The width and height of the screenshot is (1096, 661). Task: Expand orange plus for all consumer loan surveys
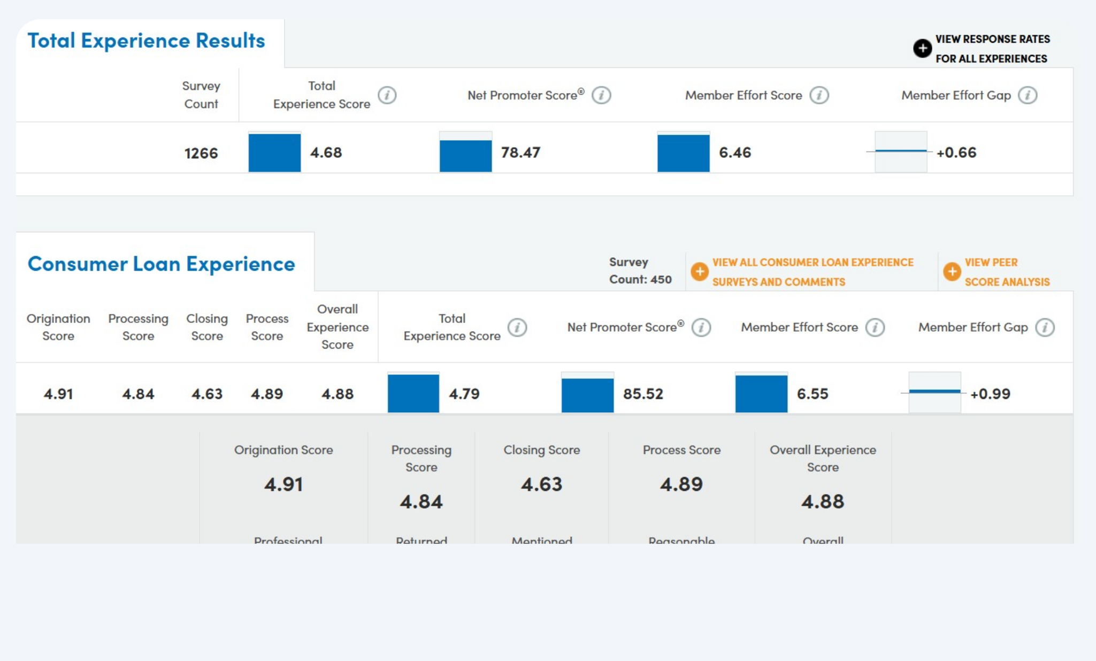click(699, 272)
